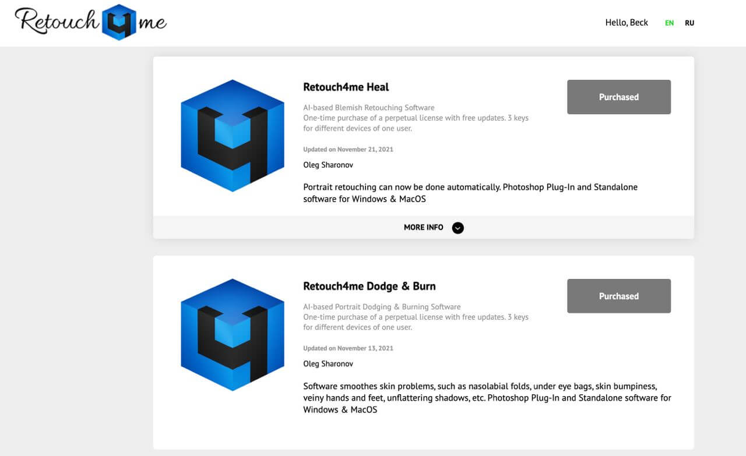Screen dimensions: 746x456
Task: Click the Retouch4me Heal product cube icon
Action: point(233,136)
